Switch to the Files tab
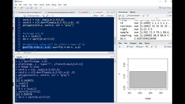 click(x=120, y=43)
